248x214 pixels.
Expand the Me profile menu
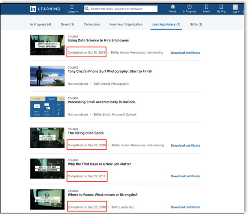(x=236, y=9)
